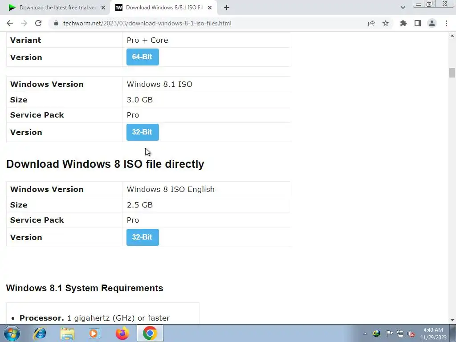The height and width of the screenshot is (342, 456).
Task: Click 'Windows 8.1 System Requirements' heading
Action: (x=85, y=288)
